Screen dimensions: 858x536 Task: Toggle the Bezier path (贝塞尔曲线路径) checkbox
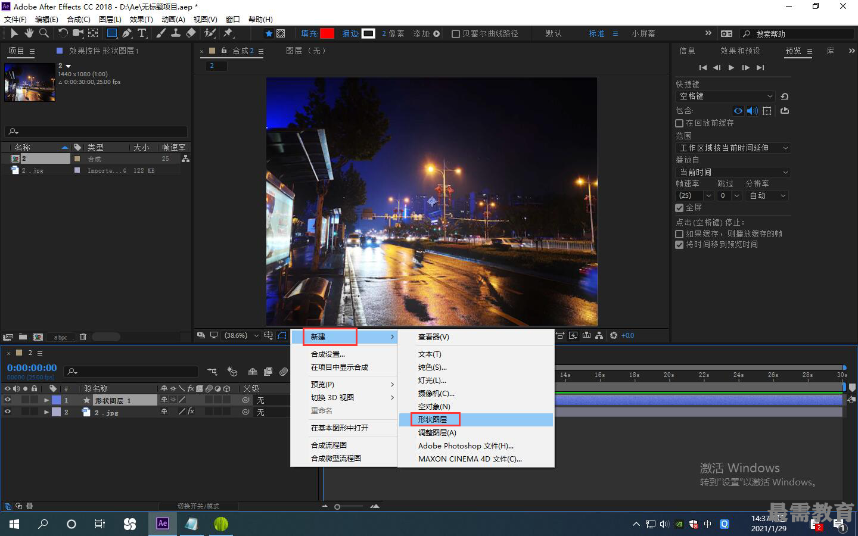pyautogui.click(x=456, y=34)
